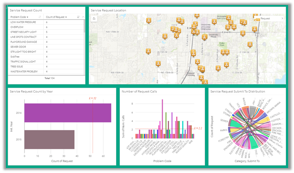Click request marker right of E 2nd St label

pyautogui.click(x=243, y=33)
